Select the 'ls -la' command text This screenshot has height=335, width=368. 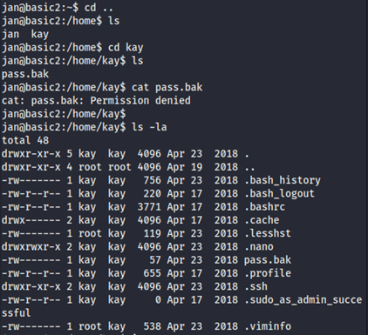(x=149, y=127)
